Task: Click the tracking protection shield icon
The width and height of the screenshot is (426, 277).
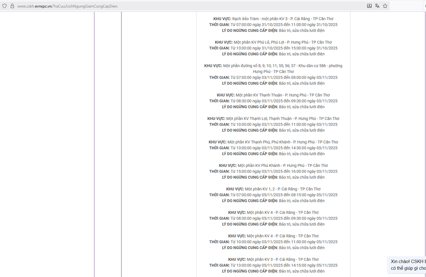Action: click(x=5, y=6)
